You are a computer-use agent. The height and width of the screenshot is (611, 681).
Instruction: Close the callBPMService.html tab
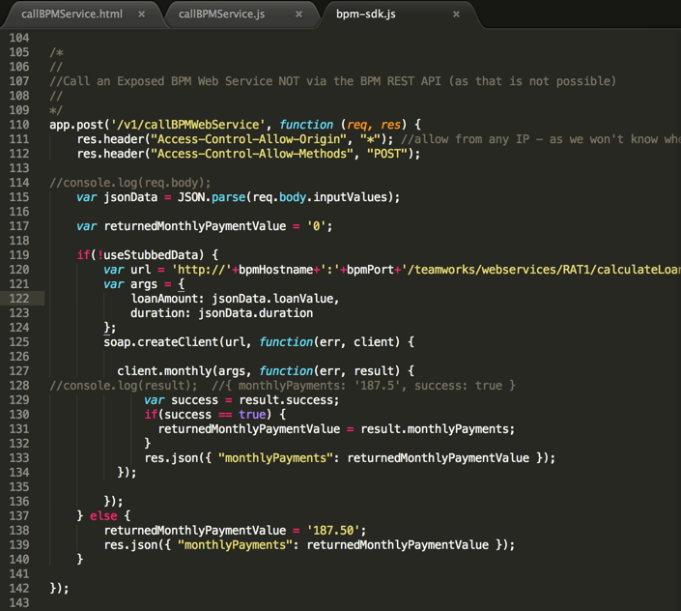click(x=142, y=15)
